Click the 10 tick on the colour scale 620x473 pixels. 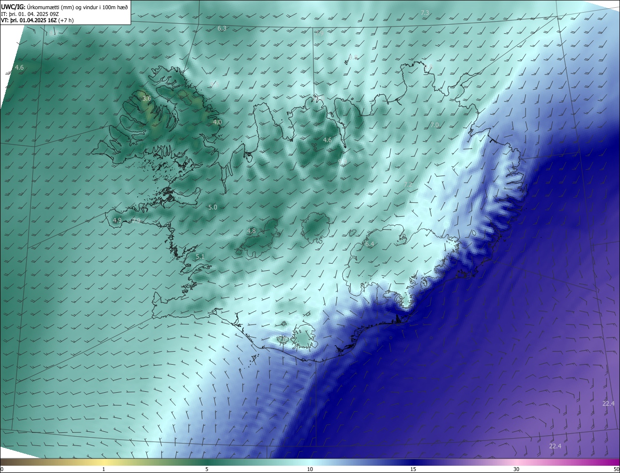point(310,469)
